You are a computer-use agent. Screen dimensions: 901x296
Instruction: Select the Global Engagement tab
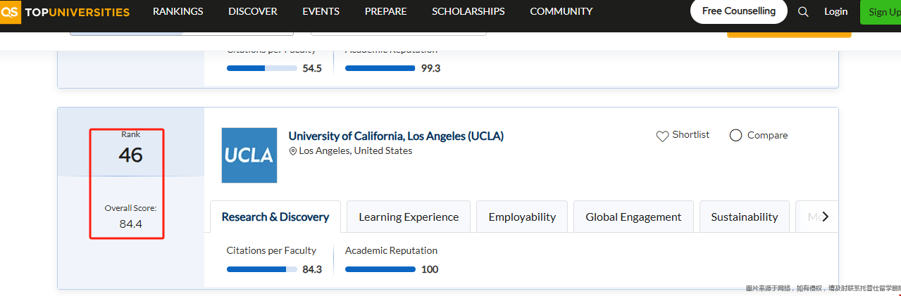[633, 217]
